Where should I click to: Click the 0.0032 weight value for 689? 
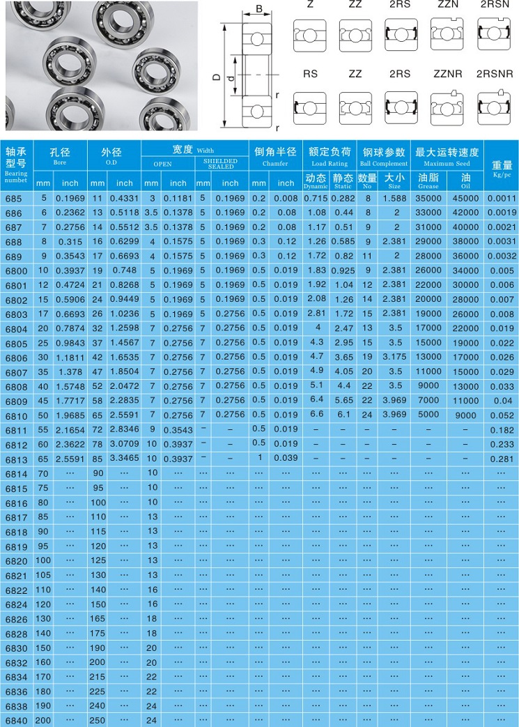502,256
